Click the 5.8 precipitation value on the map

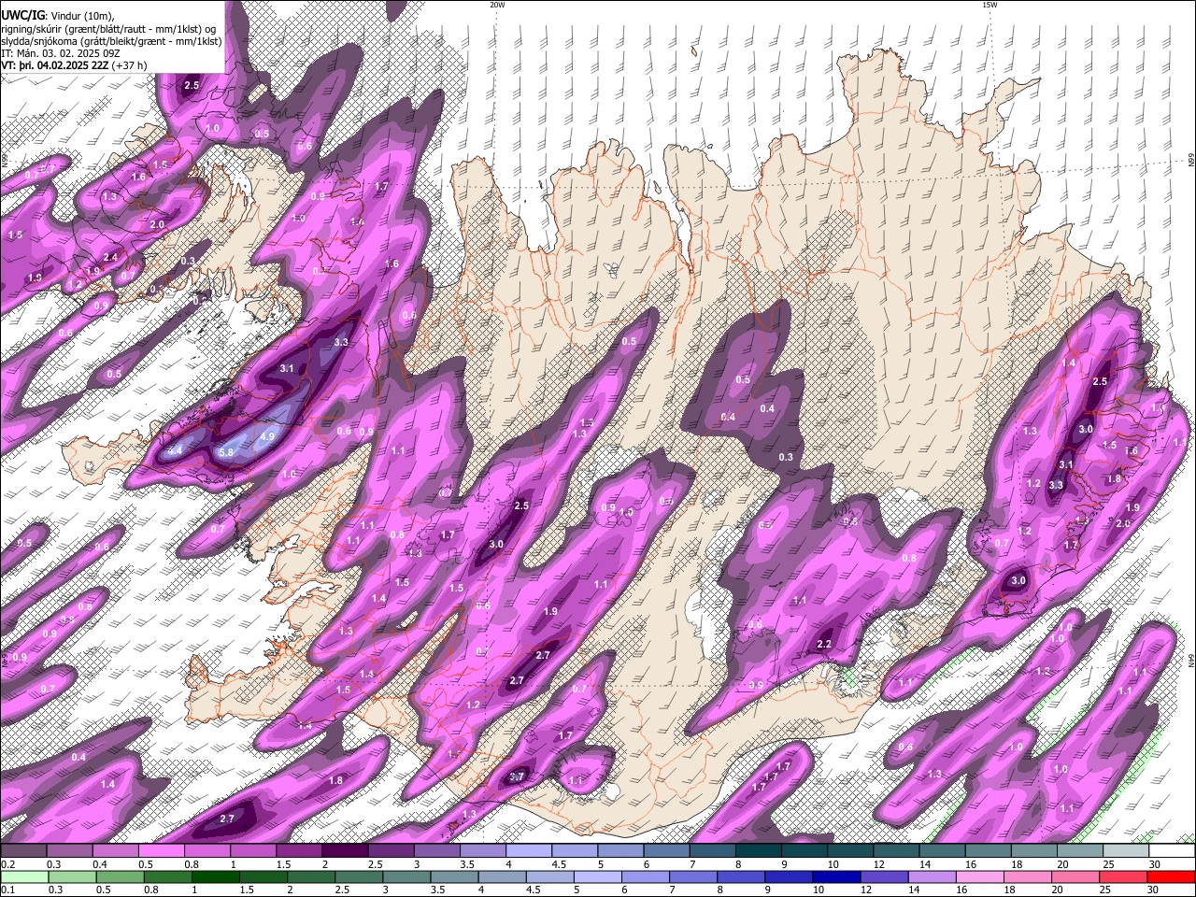(x=226, y=452)
